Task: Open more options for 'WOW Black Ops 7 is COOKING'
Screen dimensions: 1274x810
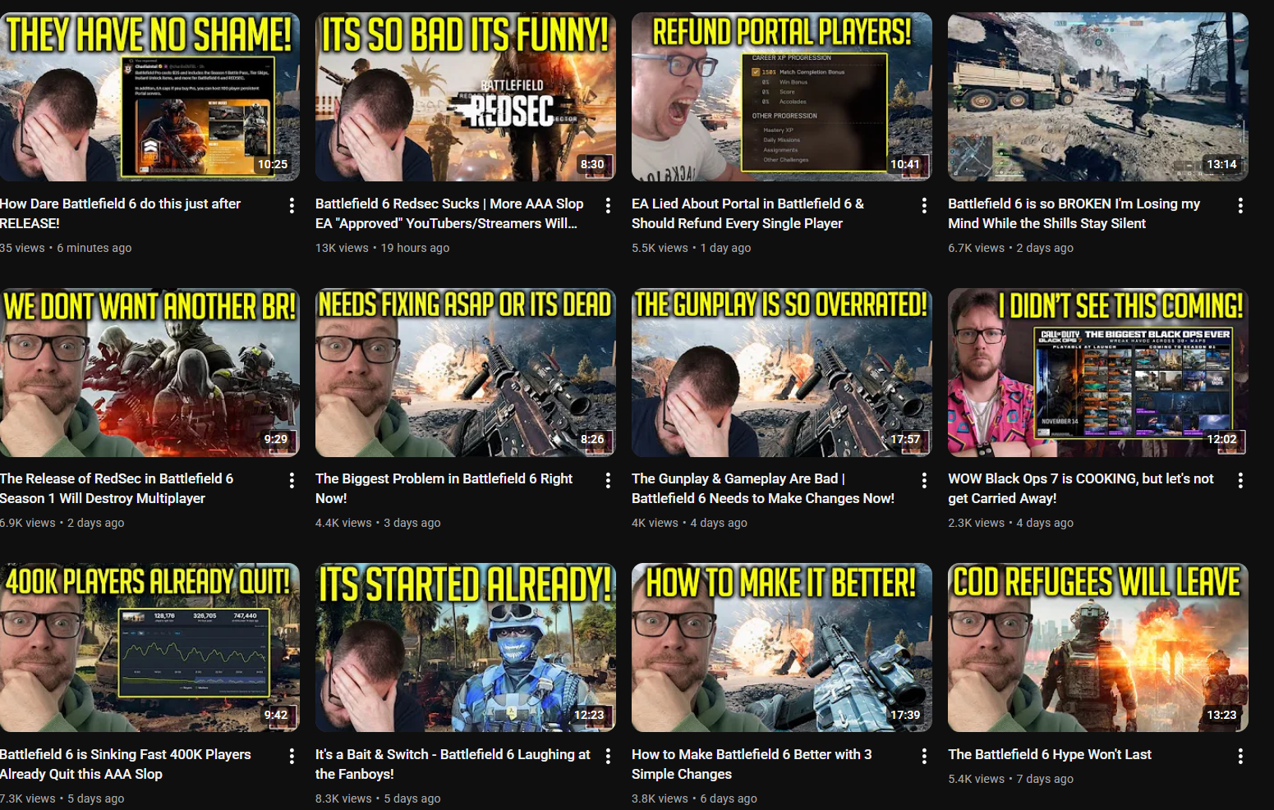Action: click(x=1240, y=480)
